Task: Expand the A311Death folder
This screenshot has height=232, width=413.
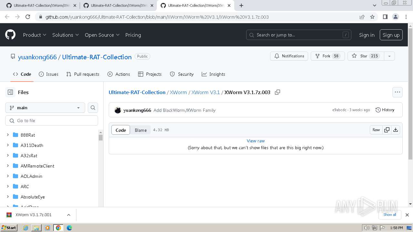Action: [x=8, y=145]
